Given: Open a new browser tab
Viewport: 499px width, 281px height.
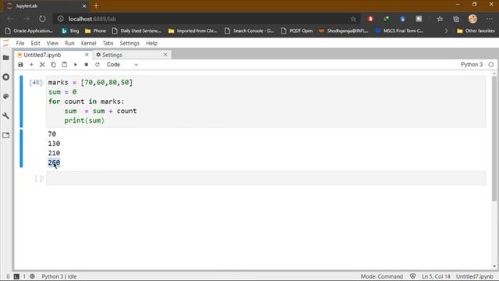Looking at the screenshot, I should 96,5.
